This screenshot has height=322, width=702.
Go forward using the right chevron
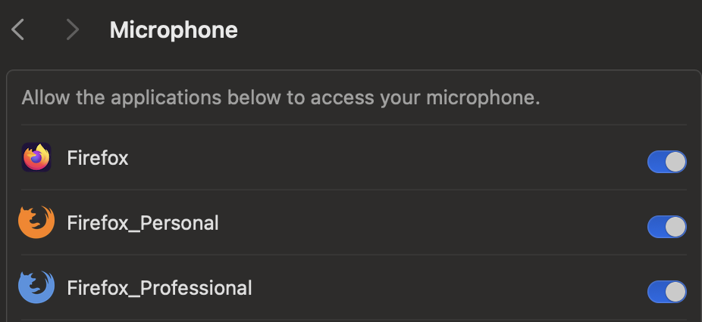(x=72, y=30)
